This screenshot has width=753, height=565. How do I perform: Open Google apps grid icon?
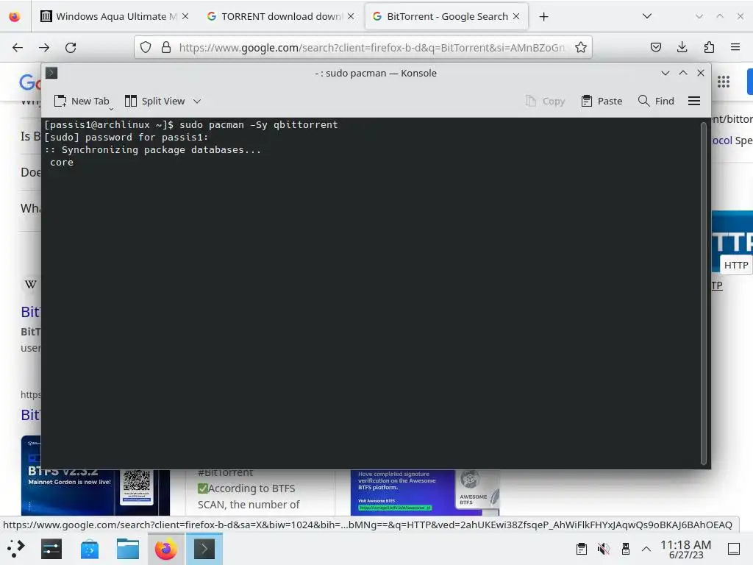(x=724, y=82)
